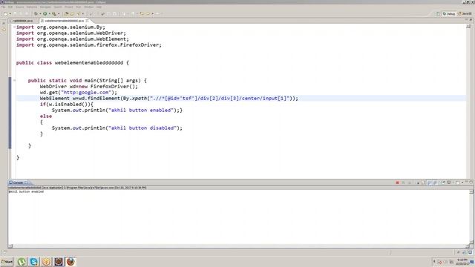Open the Run menu
475x267 pixels.
79,7
